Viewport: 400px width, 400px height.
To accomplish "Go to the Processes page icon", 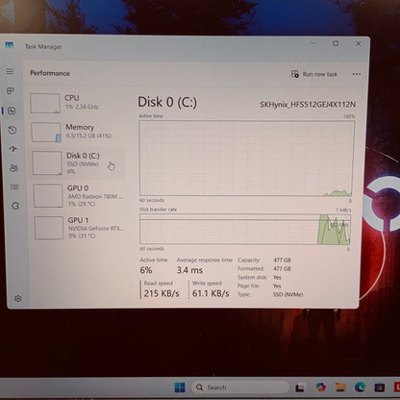I will tap(11, 90).
